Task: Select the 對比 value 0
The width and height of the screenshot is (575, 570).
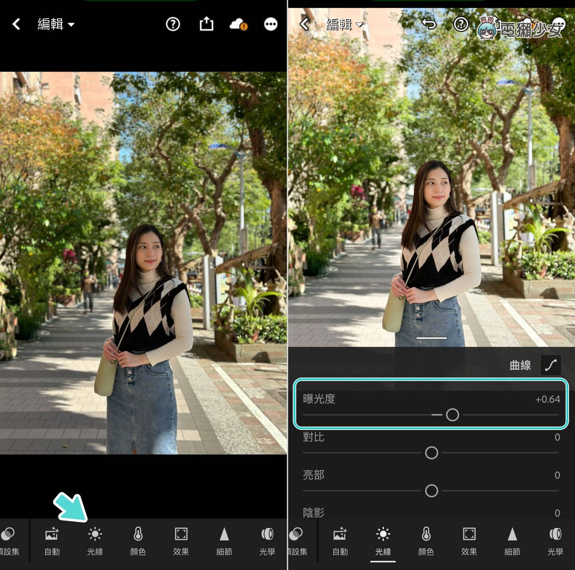Action: click(x=557, y=437)
